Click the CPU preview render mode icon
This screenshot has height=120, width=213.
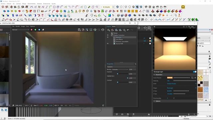click(x=192, y=27)
